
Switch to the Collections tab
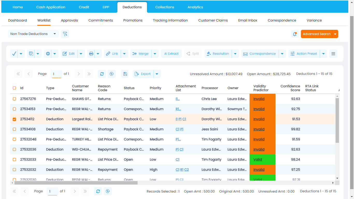pyautogui.click(x=165, y=7)
